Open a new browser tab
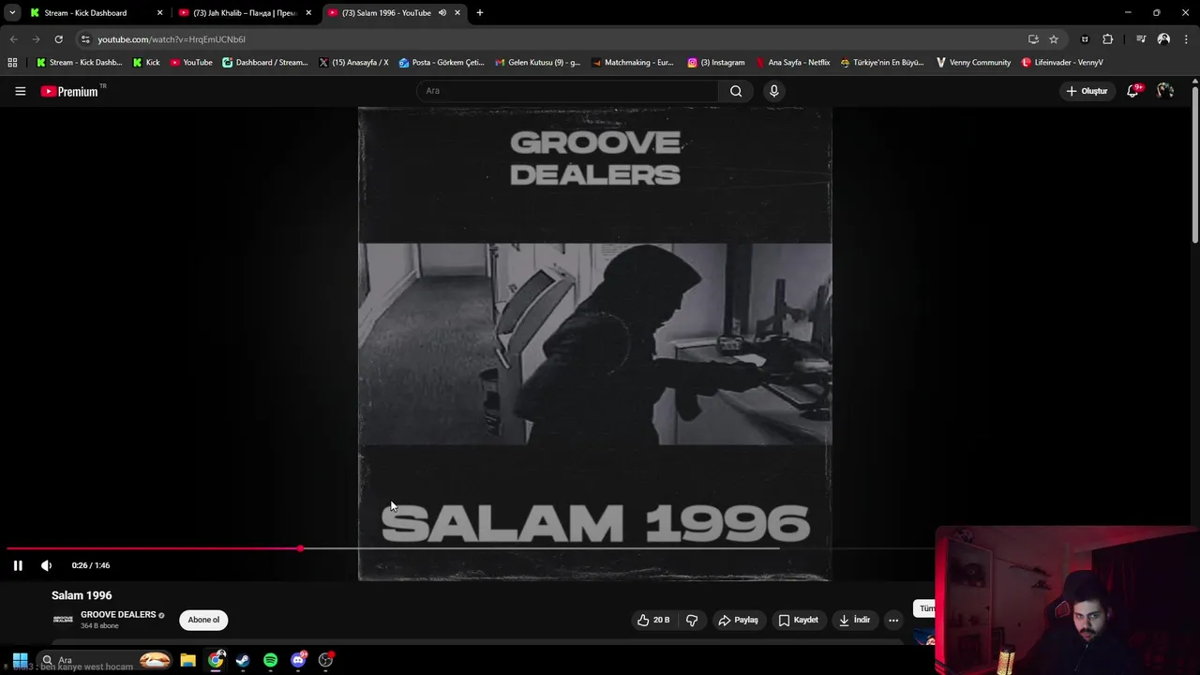Screen dimensions: 1200x675 click(x=480, y=13)
